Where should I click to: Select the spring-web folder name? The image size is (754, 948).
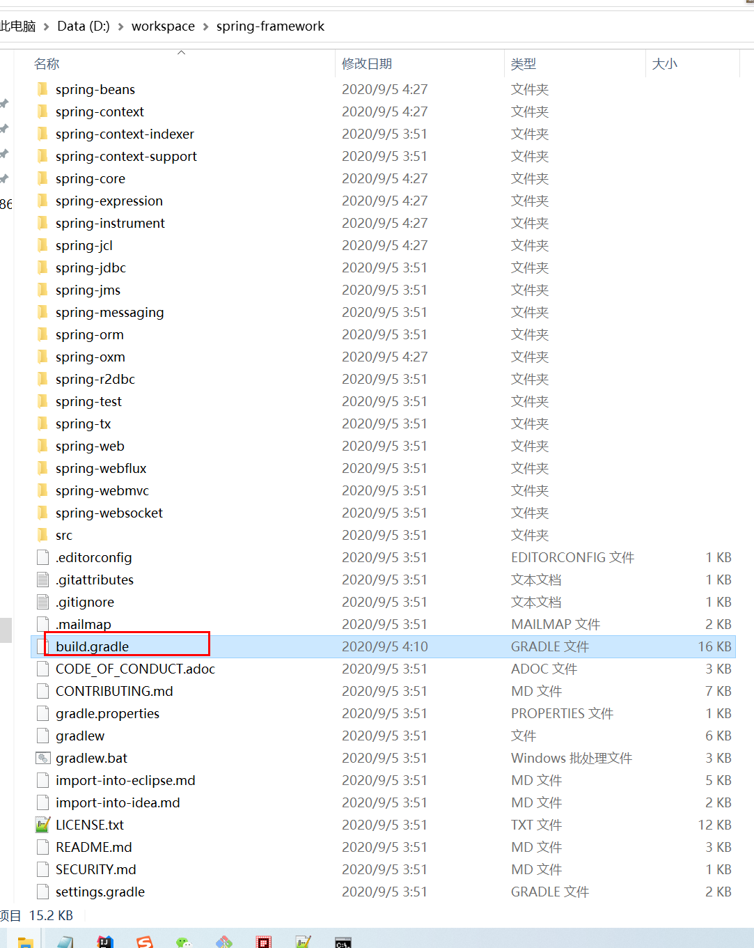[x=90, y=446]
